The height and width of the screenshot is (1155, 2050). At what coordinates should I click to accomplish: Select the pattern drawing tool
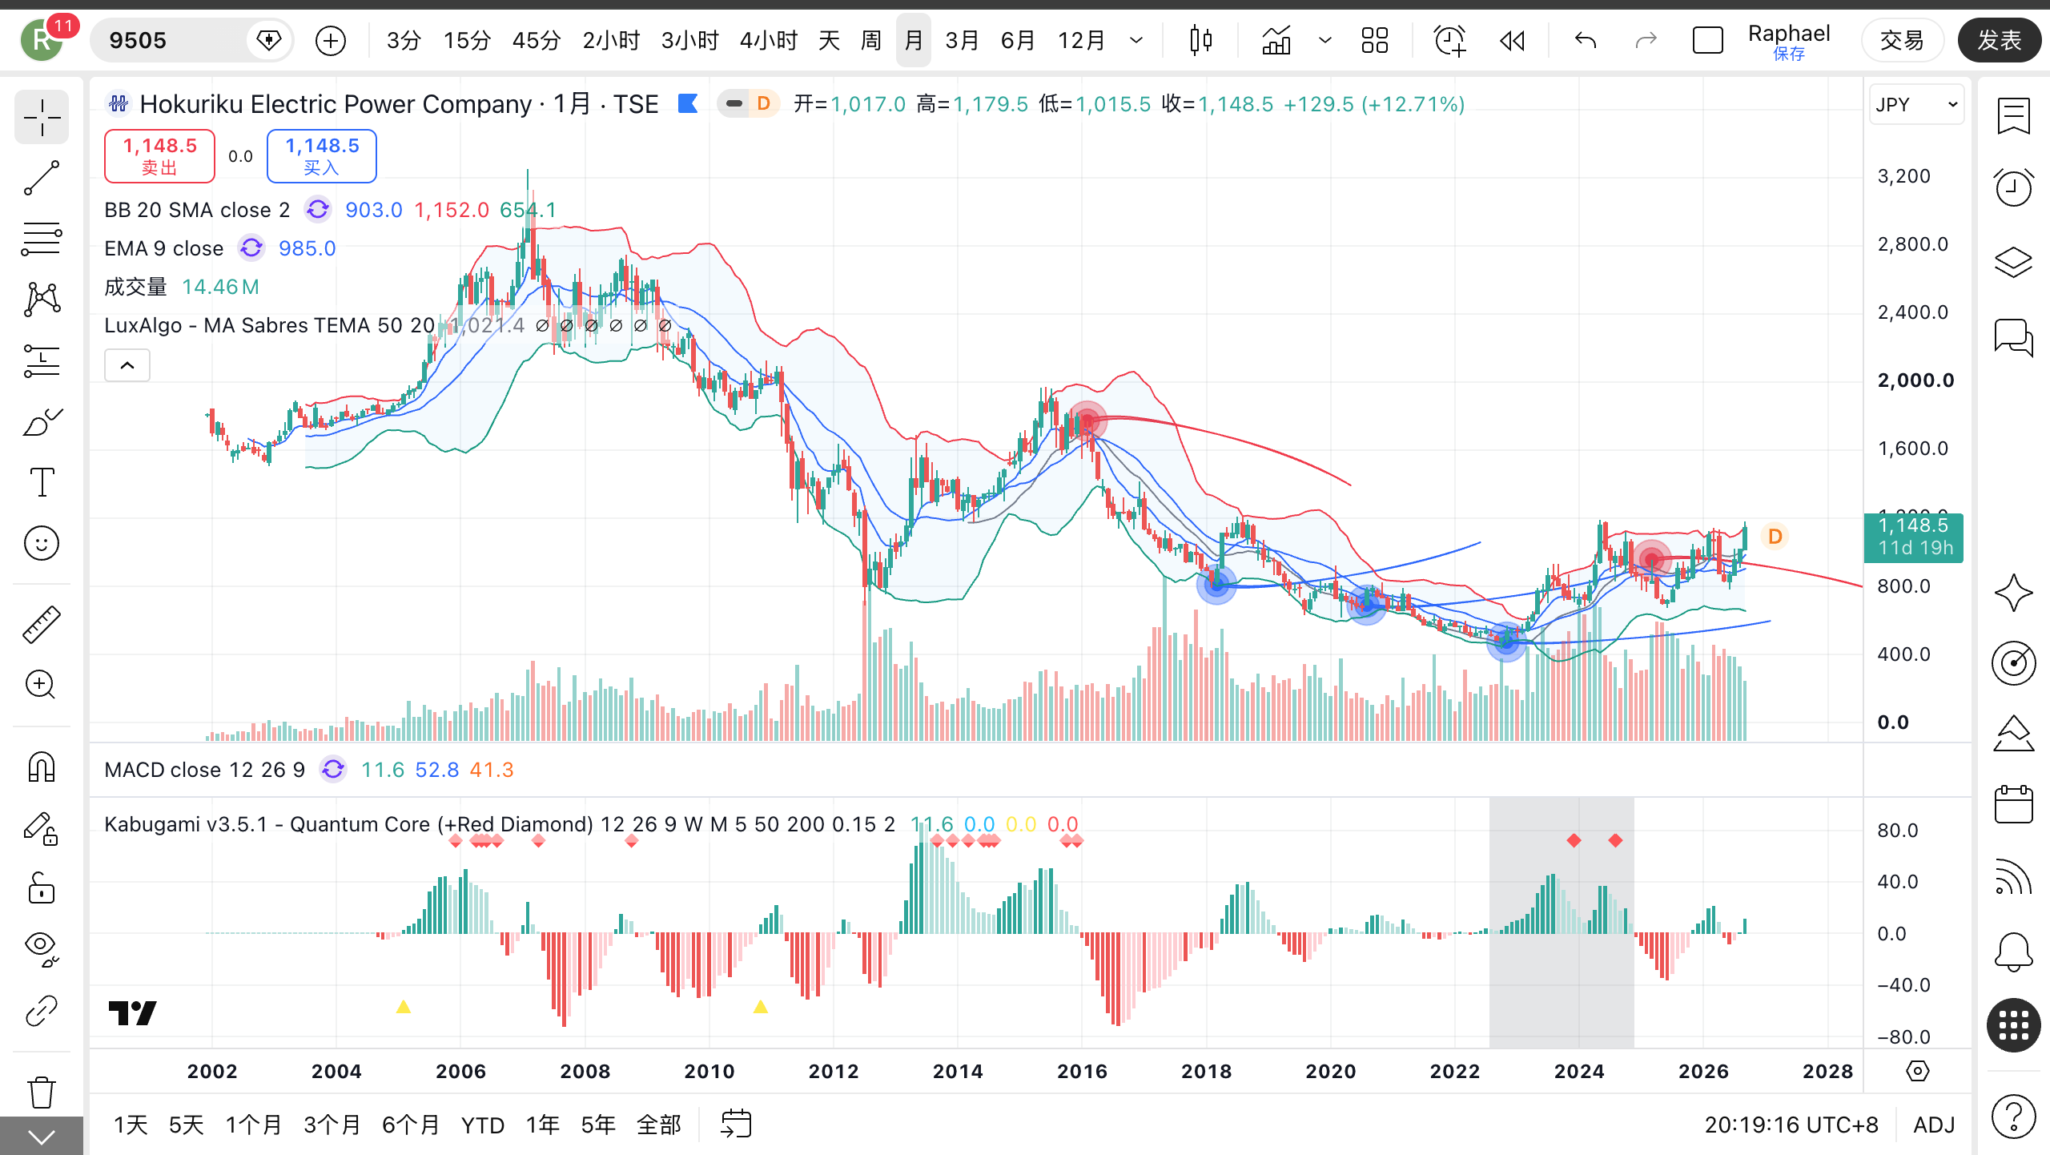tap(42, 300)
